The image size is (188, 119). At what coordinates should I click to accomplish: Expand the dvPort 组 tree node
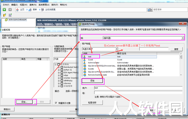(x=59, y=70)
